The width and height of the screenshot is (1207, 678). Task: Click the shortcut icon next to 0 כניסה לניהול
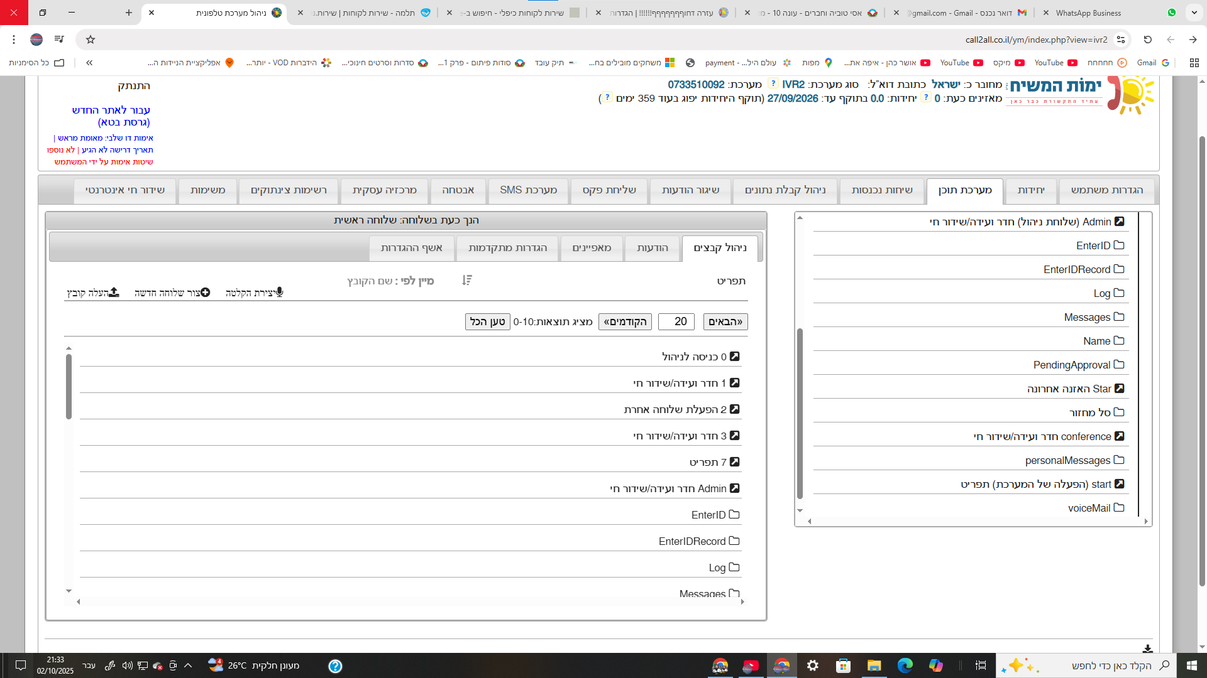(x=734, y=357)
